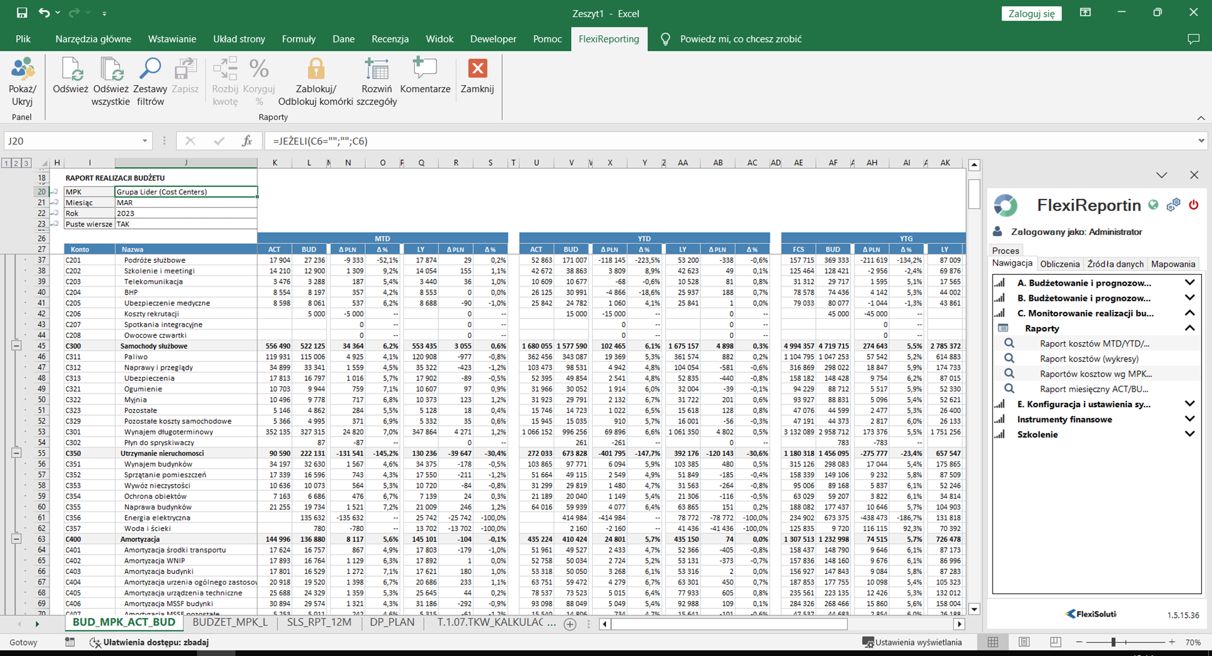
Task: Click the red Zamknij icon
Action: pyautogui.click(x=477, y=69)
